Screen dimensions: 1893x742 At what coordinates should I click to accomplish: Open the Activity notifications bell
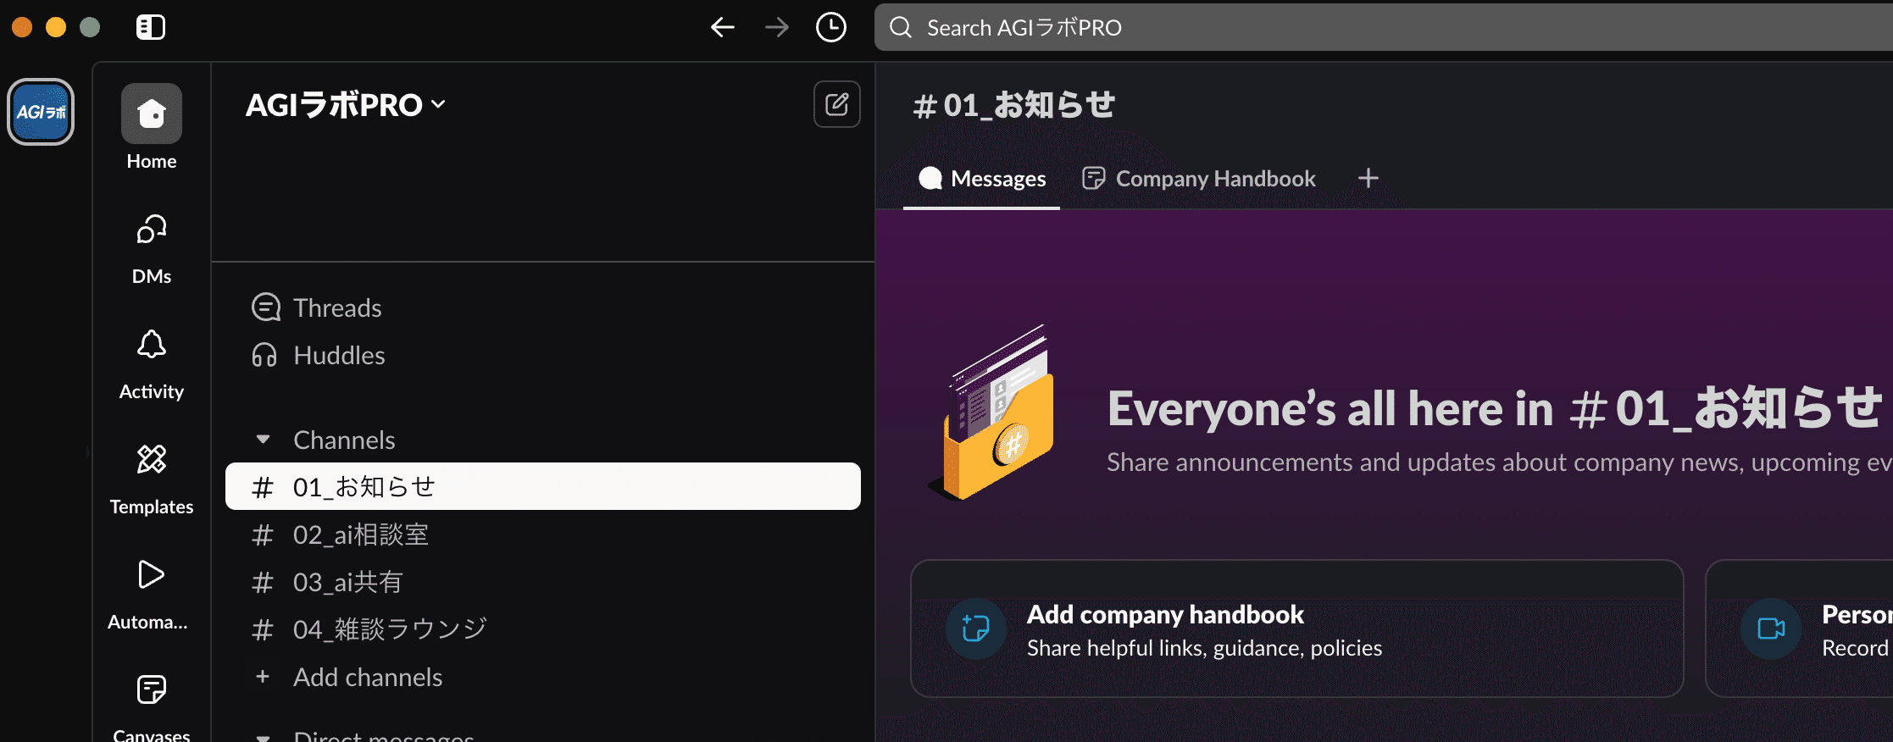pyautogui.click(x=151, y=345)
